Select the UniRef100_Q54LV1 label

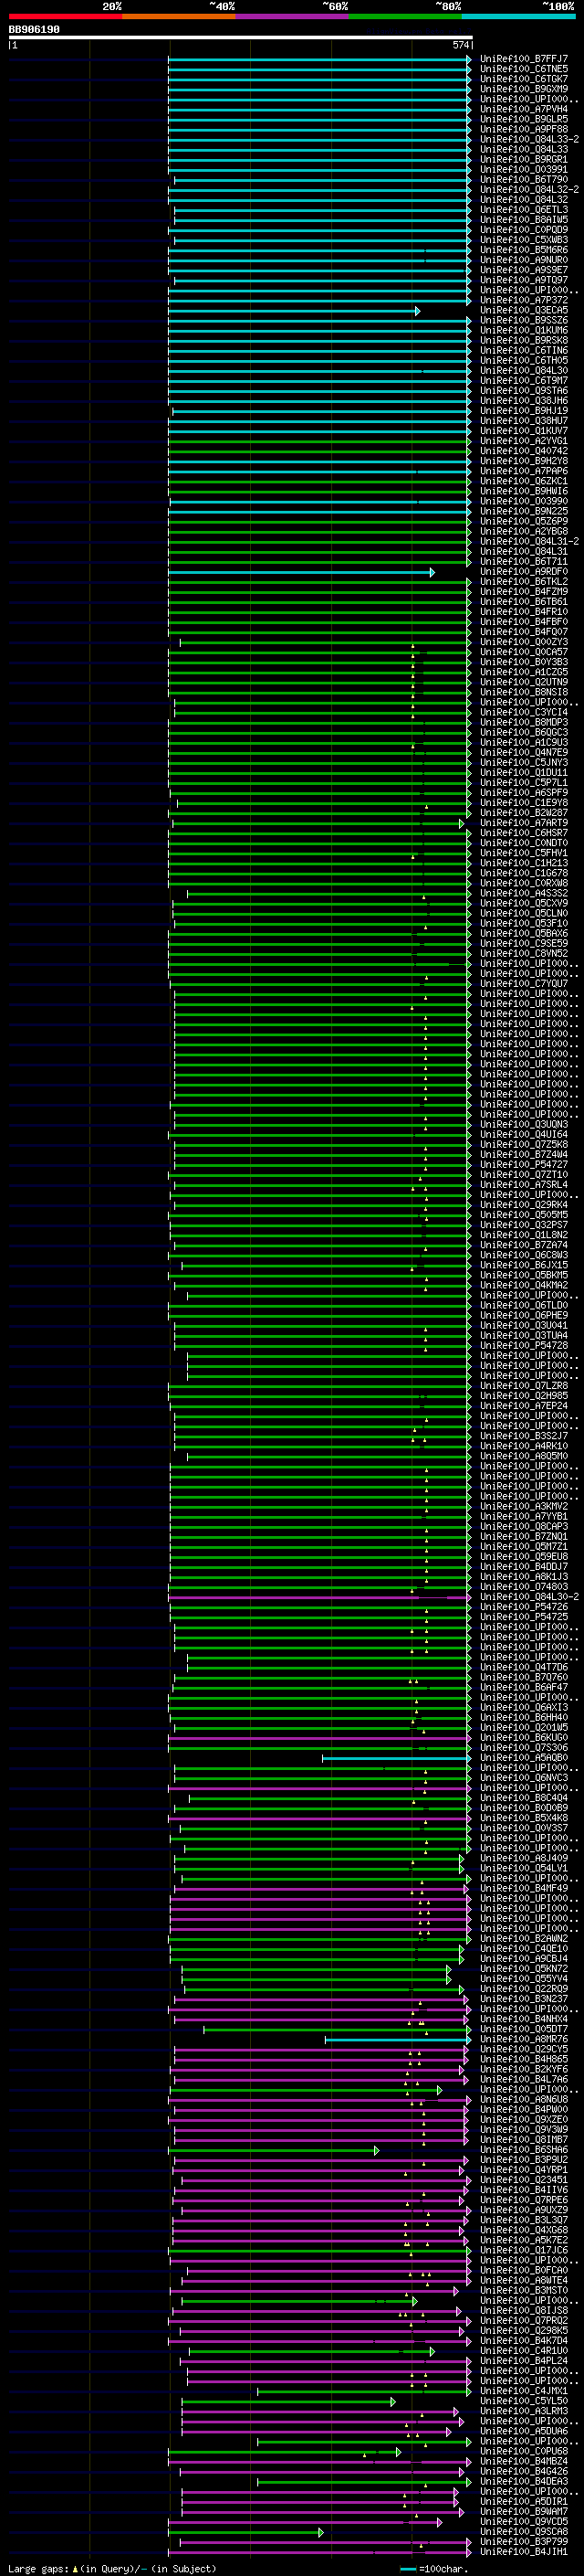coord(524,1869)
